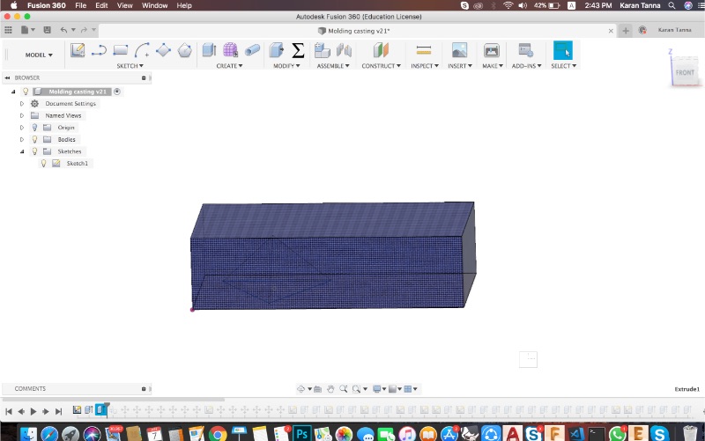The width and height of the screenshot is (705, 441).
Task: Click the Zoom magnifier tool
Action: (x=344, y=389)
